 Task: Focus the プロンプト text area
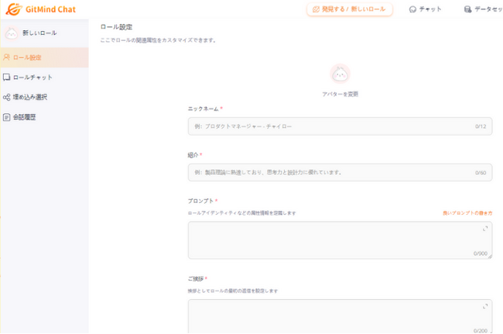340,240
